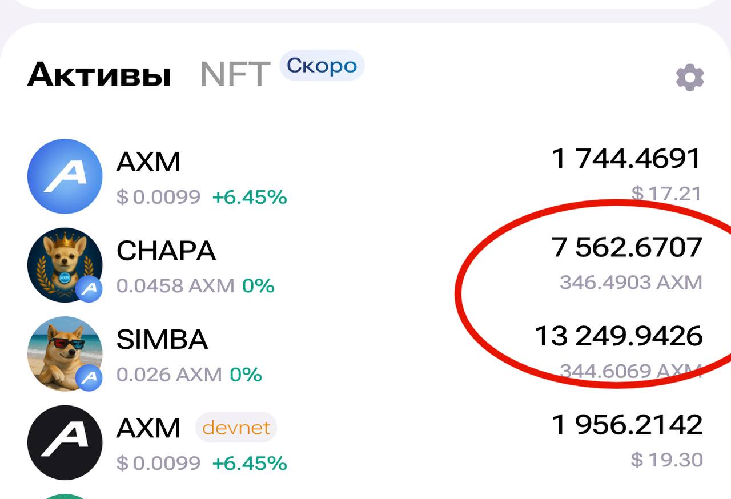Select the Активы tab
Viewport: 731px width, 499px height.
[98, 74]
